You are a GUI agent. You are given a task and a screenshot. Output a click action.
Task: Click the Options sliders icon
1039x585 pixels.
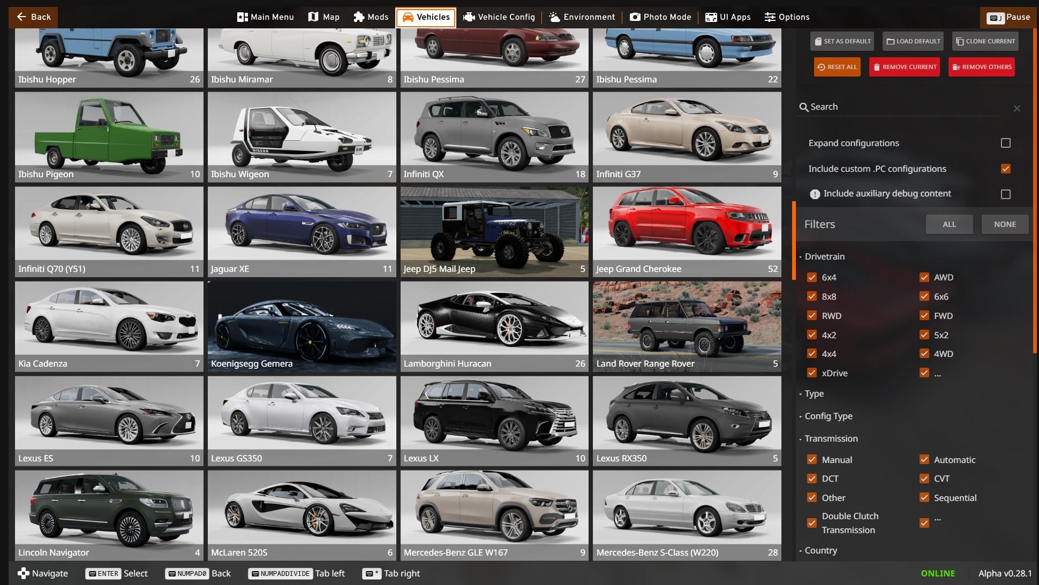[770, 17]
